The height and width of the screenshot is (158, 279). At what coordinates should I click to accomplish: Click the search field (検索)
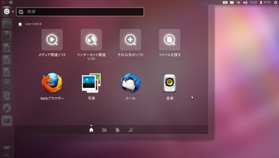click(80, 12)
